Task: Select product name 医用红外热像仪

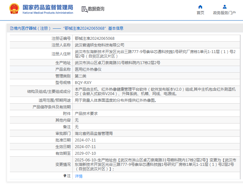Action: coord(88,69)
